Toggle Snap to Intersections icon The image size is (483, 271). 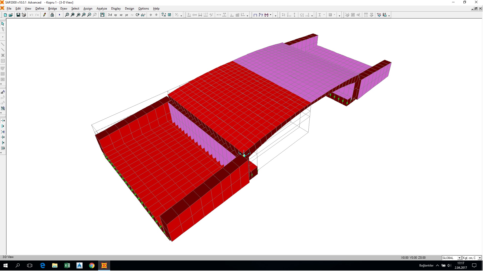pos(3,132)
